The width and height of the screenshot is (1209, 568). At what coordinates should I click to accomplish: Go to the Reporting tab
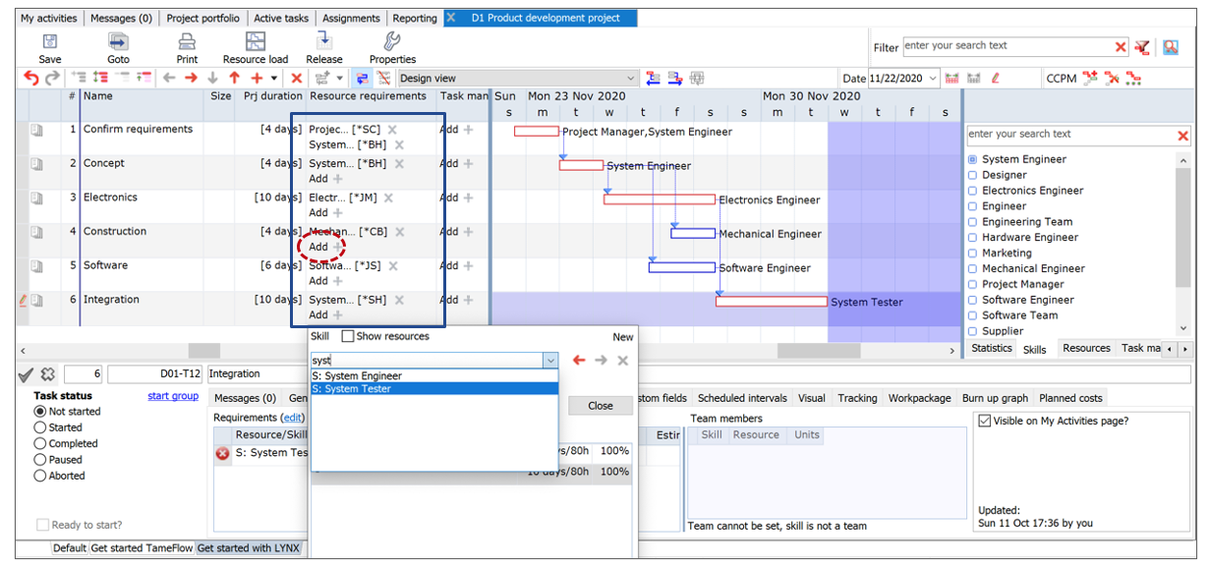pos(415,18)
